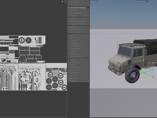
Task: Click the Cycle UV CW icon
Action: coord(69,70)
